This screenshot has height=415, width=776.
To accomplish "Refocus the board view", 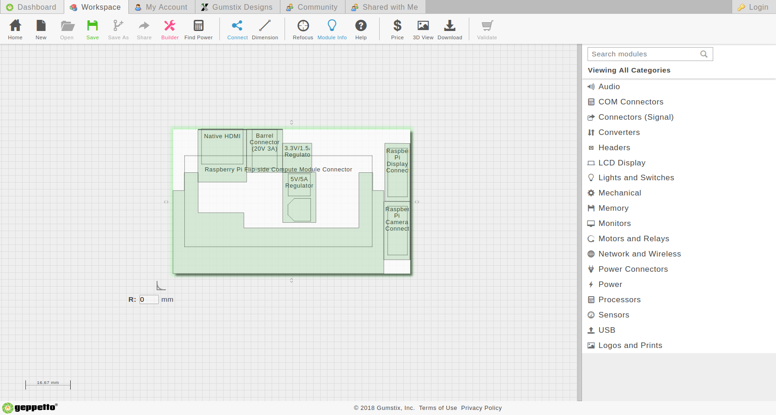I will click(x=303, y=30).
